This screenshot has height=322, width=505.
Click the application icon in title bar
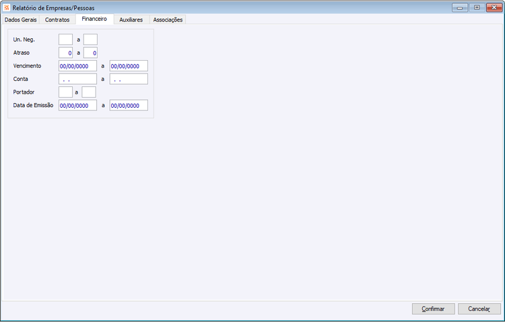[7, 7]
